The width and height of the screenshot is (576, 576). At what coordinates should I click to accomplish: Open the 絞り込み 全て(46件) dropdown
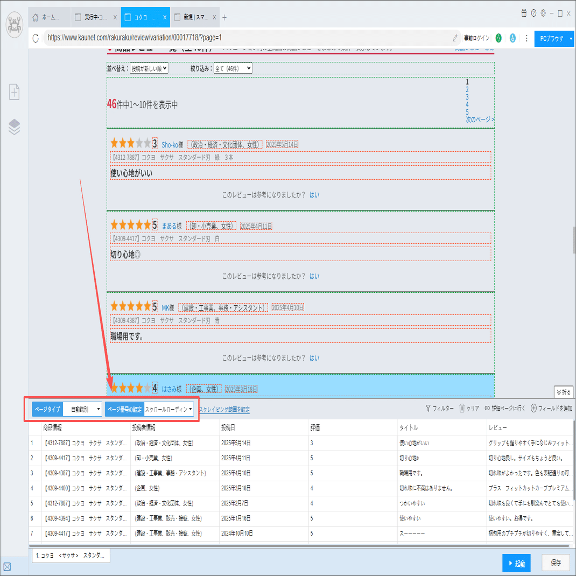233,68
